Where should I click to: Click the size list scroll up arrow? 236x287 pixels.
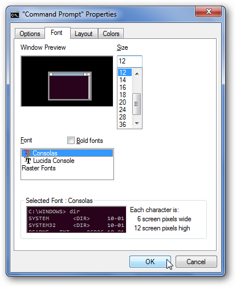point(137,74)
